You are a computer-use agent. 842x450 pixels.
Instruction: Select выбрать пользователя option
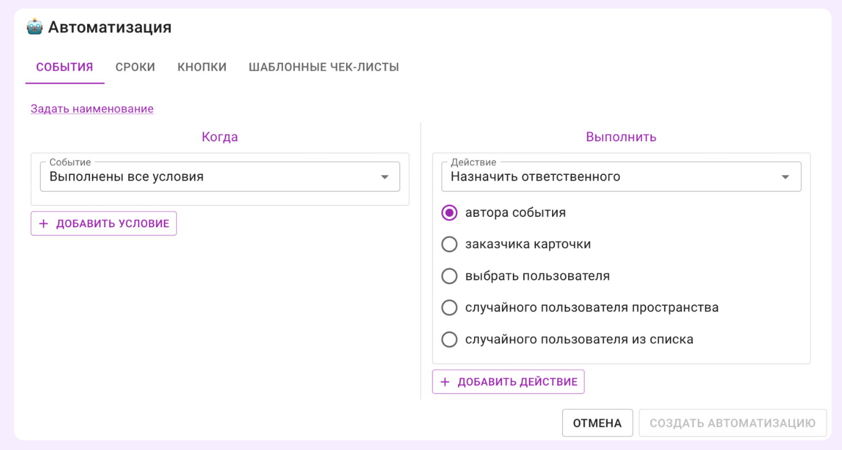click(449, 276)
